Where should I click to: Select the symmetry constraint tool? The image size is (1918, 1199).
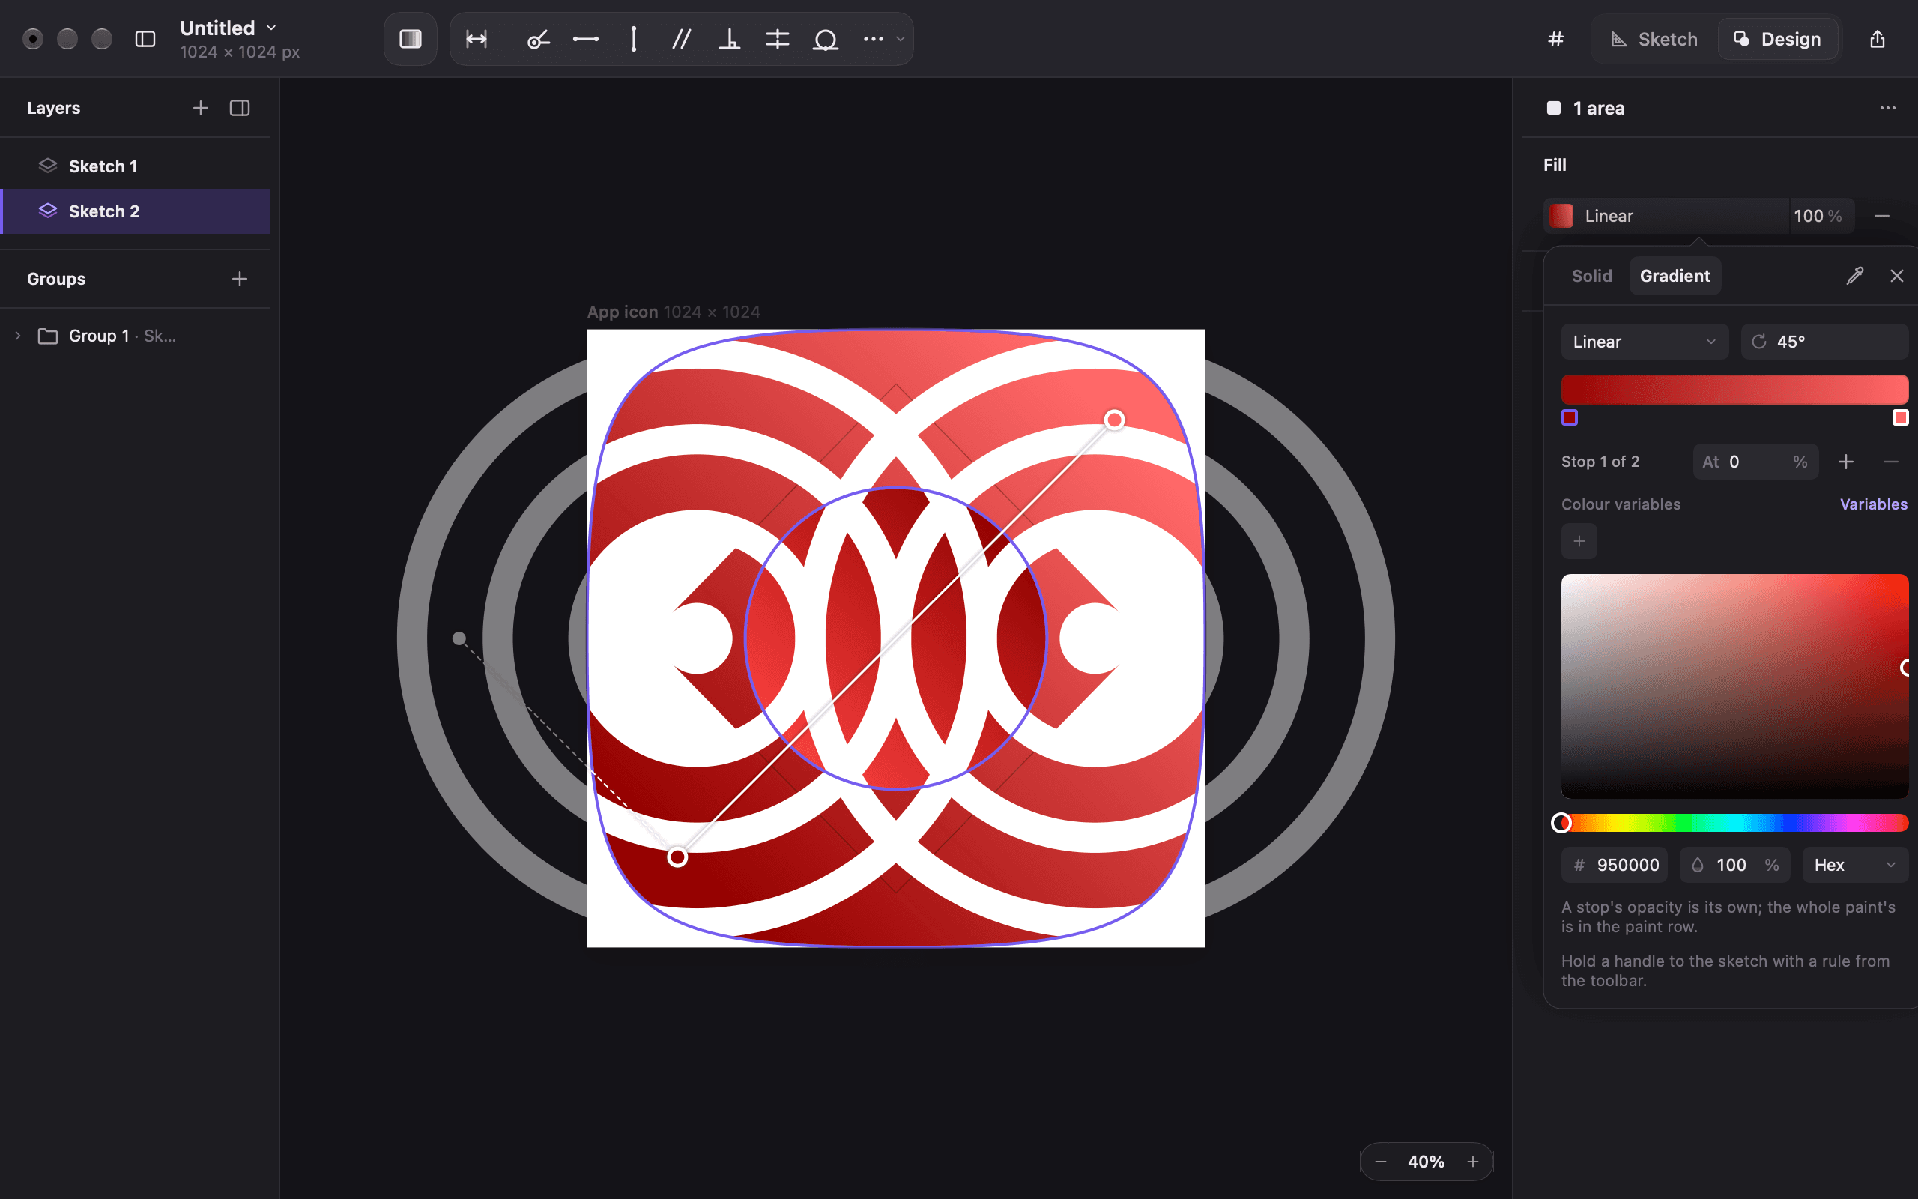pos(778,39)
